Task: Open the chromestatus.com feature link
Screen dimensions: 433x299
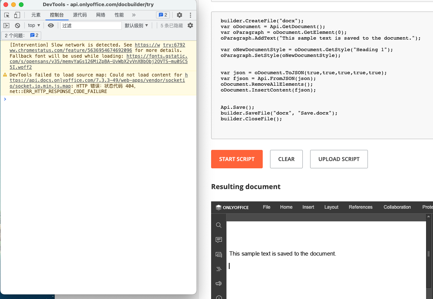Action: click(x=71, y=50)
